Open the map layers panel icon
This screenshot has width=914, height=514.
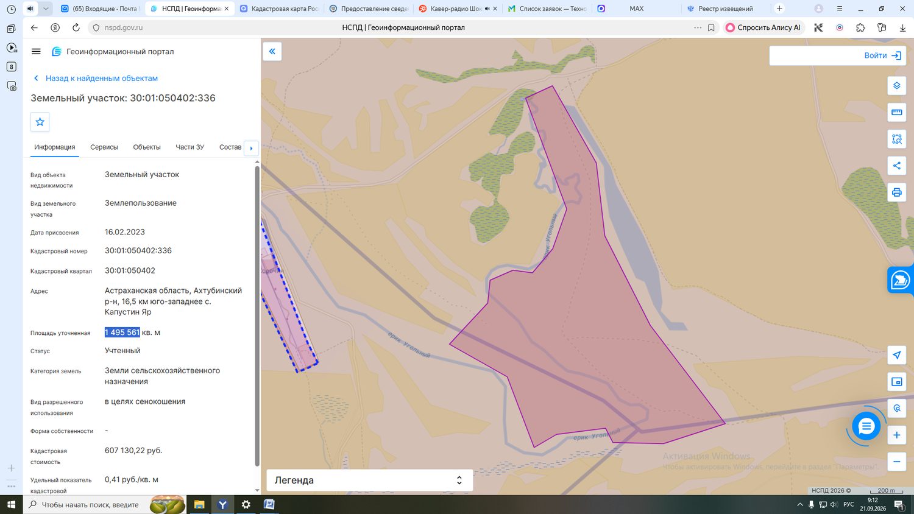(896, 86)
